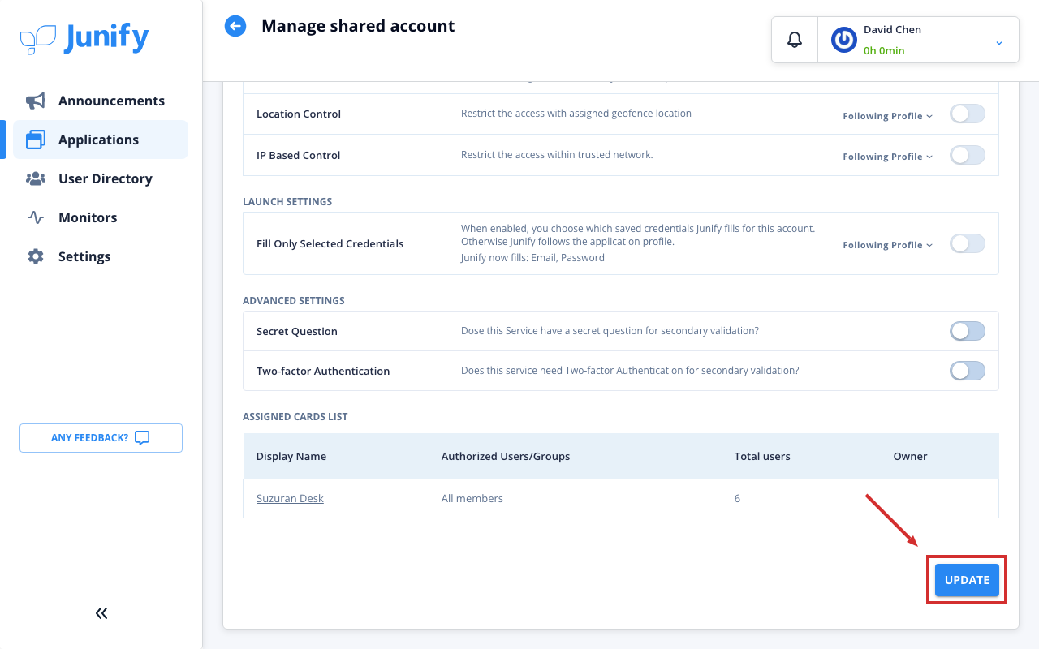1039x649 pixels.
Task: Click the 'Junify now fills: Email, Password' text
Action: pos(532,258)
